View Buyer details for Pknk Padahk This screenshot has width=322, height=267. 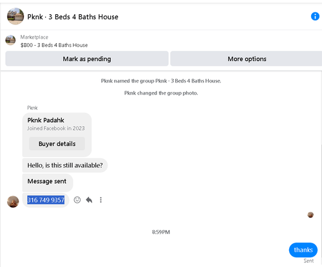(57, 143)
